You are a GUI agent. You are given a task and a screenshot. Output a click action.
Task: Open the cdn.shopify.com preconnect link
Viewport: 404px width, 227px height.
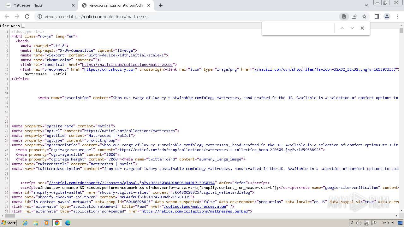[110, 69]
